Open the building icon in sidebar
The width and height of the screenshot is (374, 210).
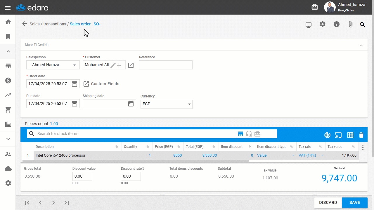click(8, 124)
